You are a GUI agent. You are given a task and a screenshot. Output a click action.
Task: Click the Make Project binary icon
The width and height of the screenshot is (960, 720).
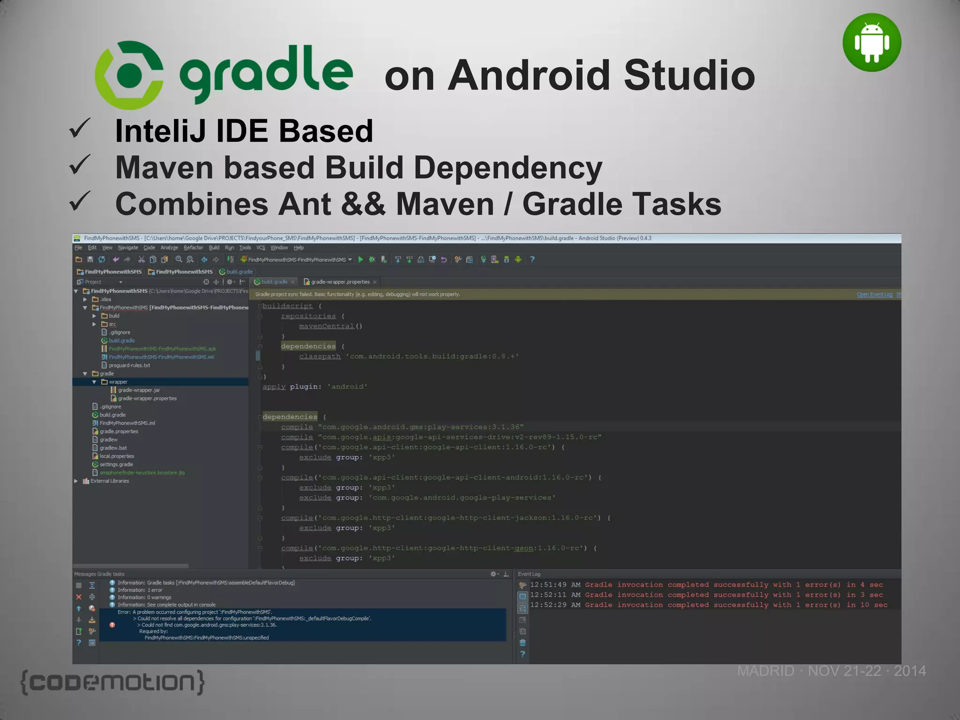coord(230,259)
